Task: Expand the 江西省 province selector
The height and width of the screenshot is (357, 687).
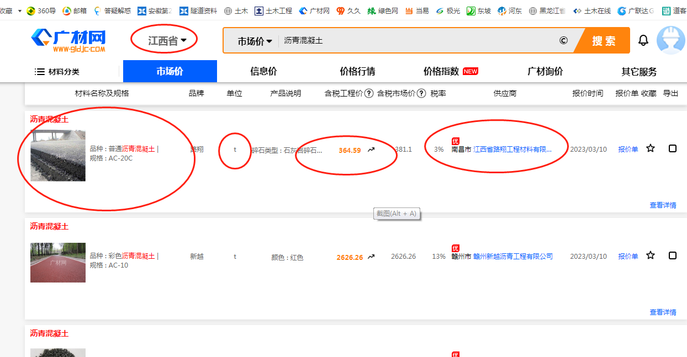Action: (167, 40)
